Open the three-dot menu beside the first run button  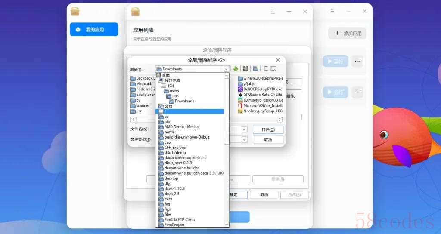[x=357, y=61]
